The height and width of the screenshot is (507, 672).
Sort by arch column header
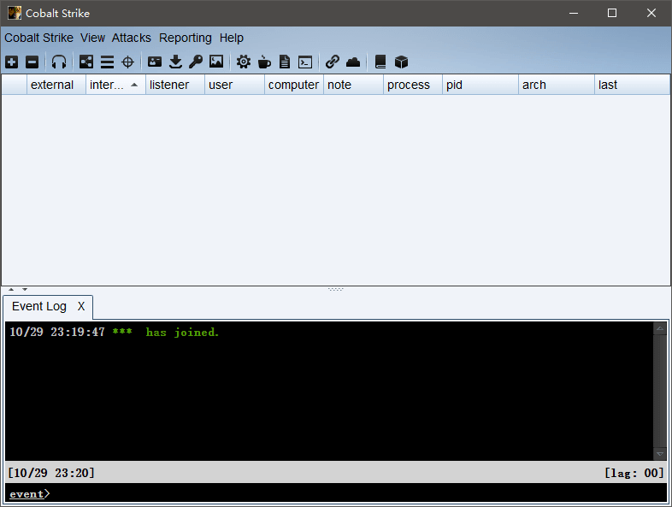click(557, 85)
